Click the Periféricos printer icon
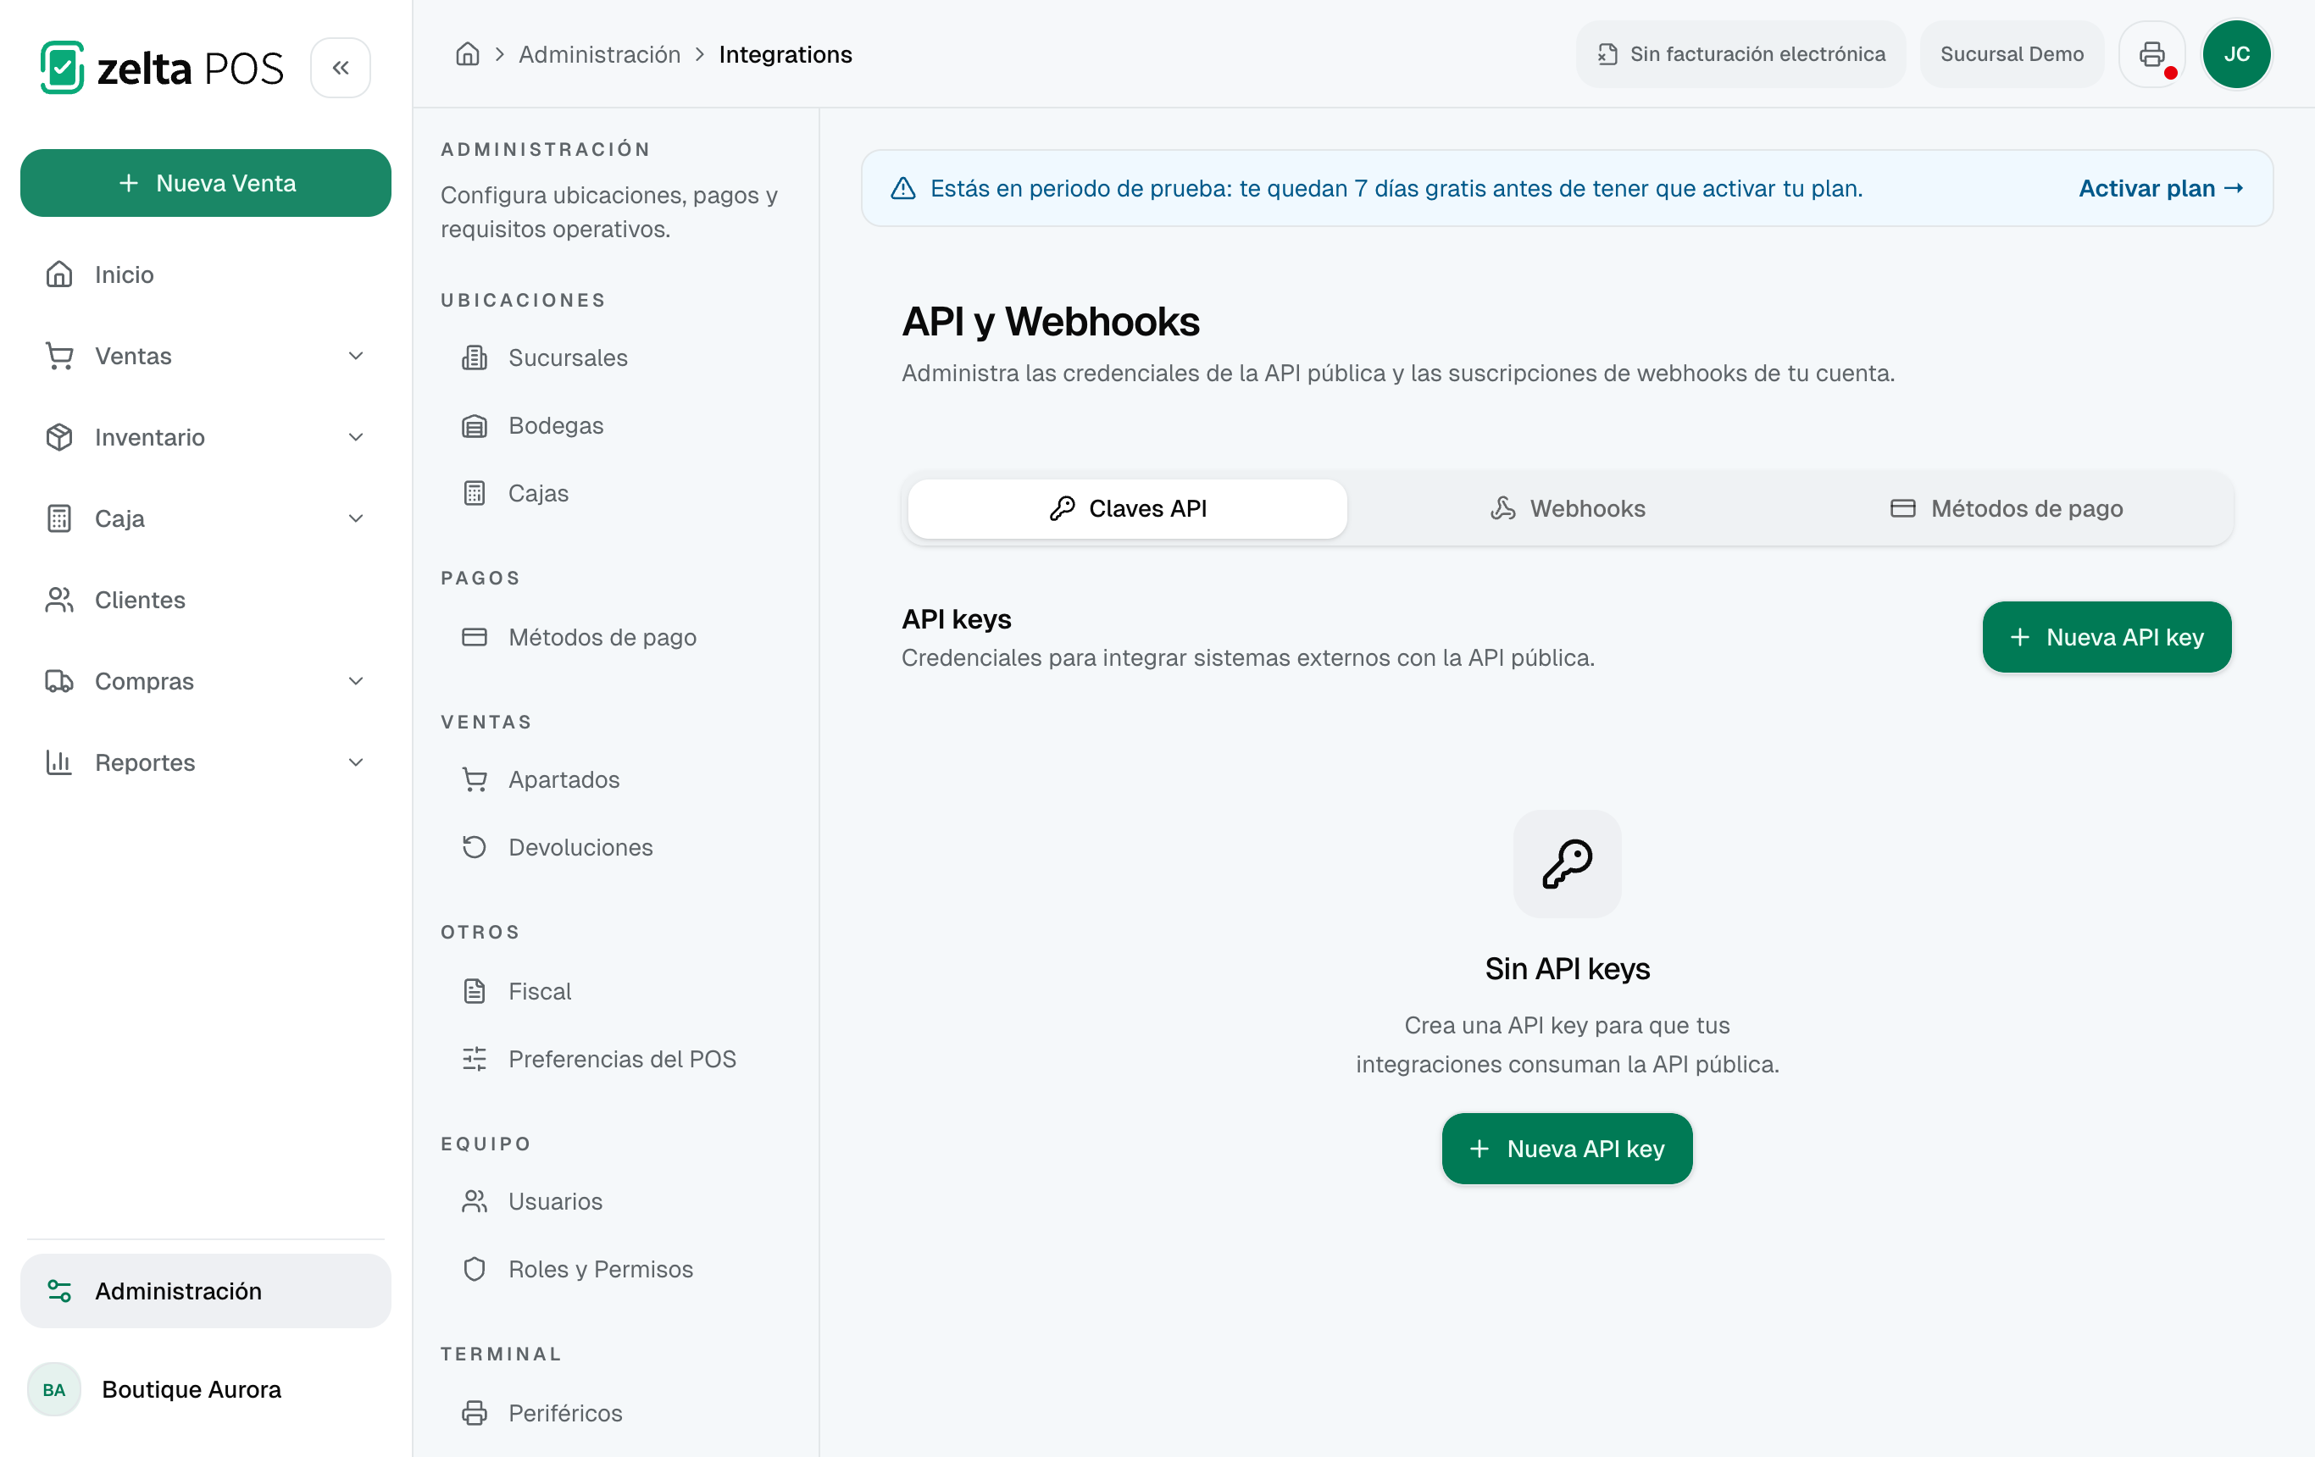The height and width of the screenshot is (1457, 2315). tap(474, 1413)
